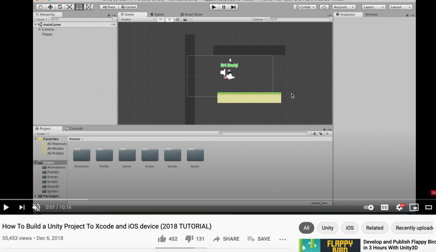Image resolution: width=436 pixels, height=252 pixels.
Task: Select the Rotate tool in Unity toolbar
Action: (x=60, y=7)
